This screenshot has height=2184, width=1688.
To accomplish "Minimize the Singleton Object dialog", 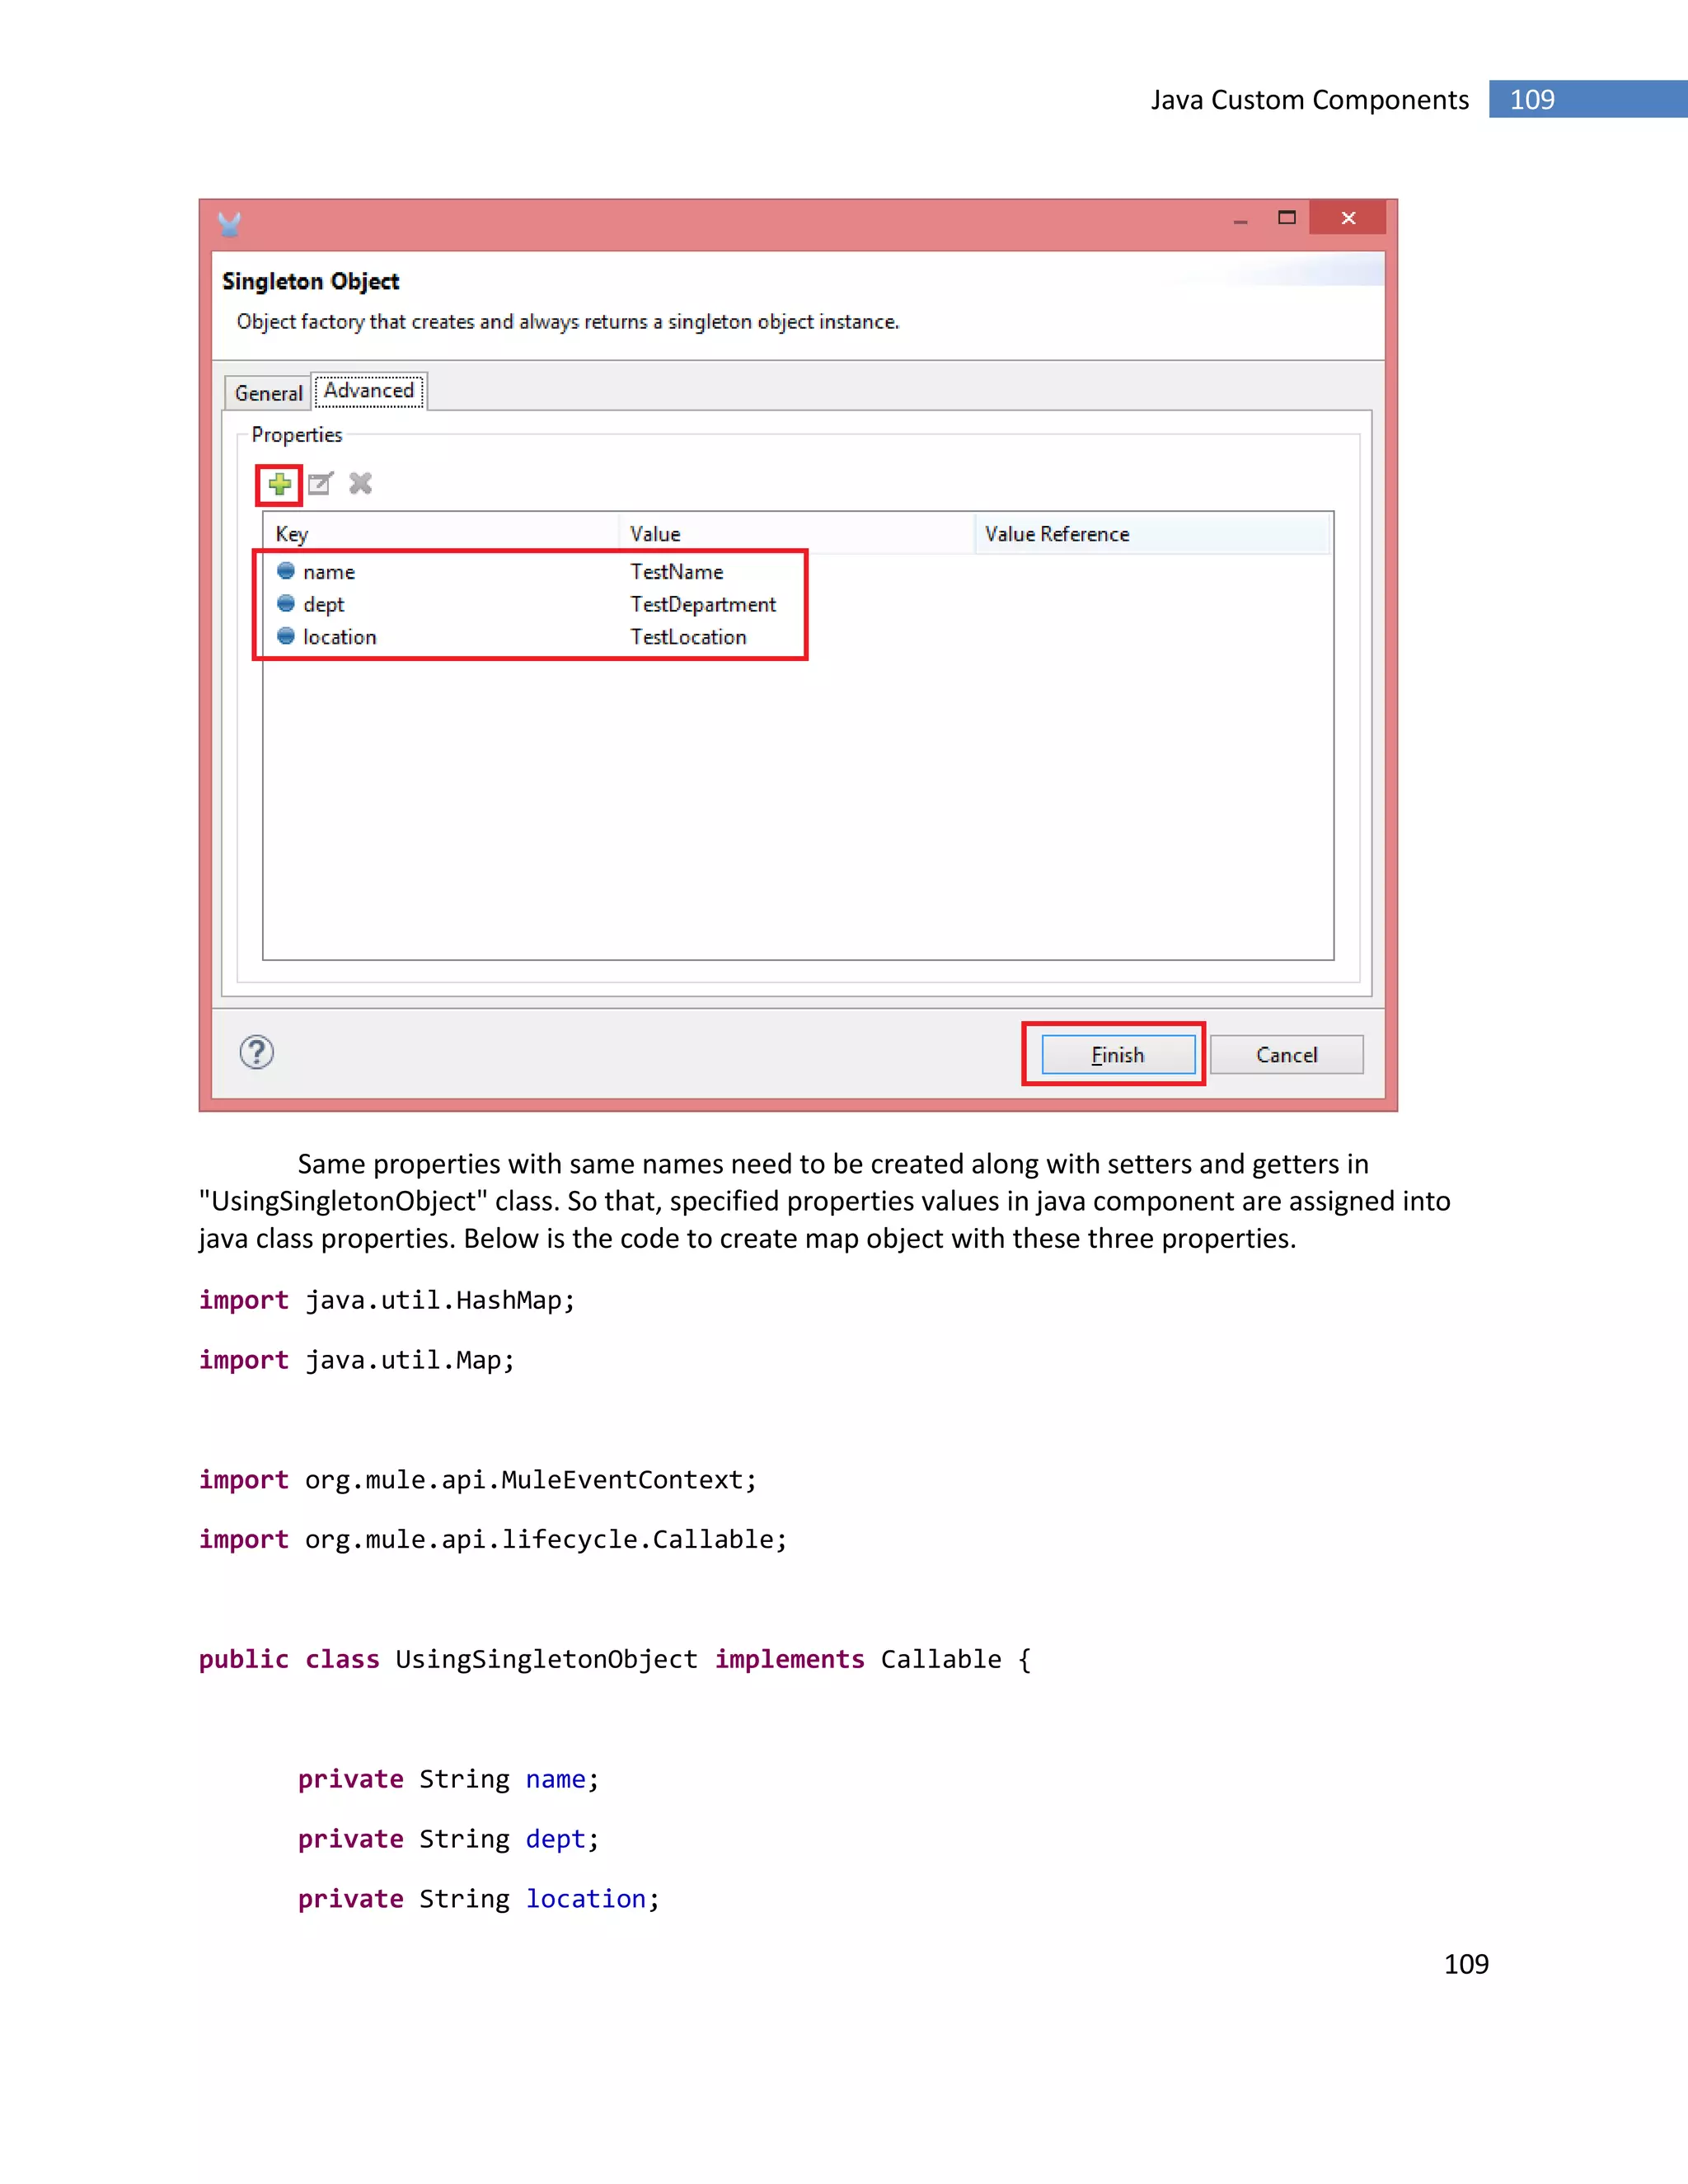I will pos(1240,219).
